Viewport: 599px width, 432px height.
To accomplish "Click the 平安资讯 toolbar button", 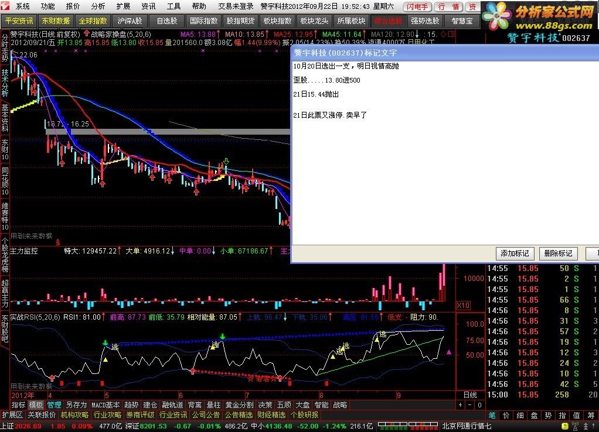I will pyautogui.click(x=19, y=21).
